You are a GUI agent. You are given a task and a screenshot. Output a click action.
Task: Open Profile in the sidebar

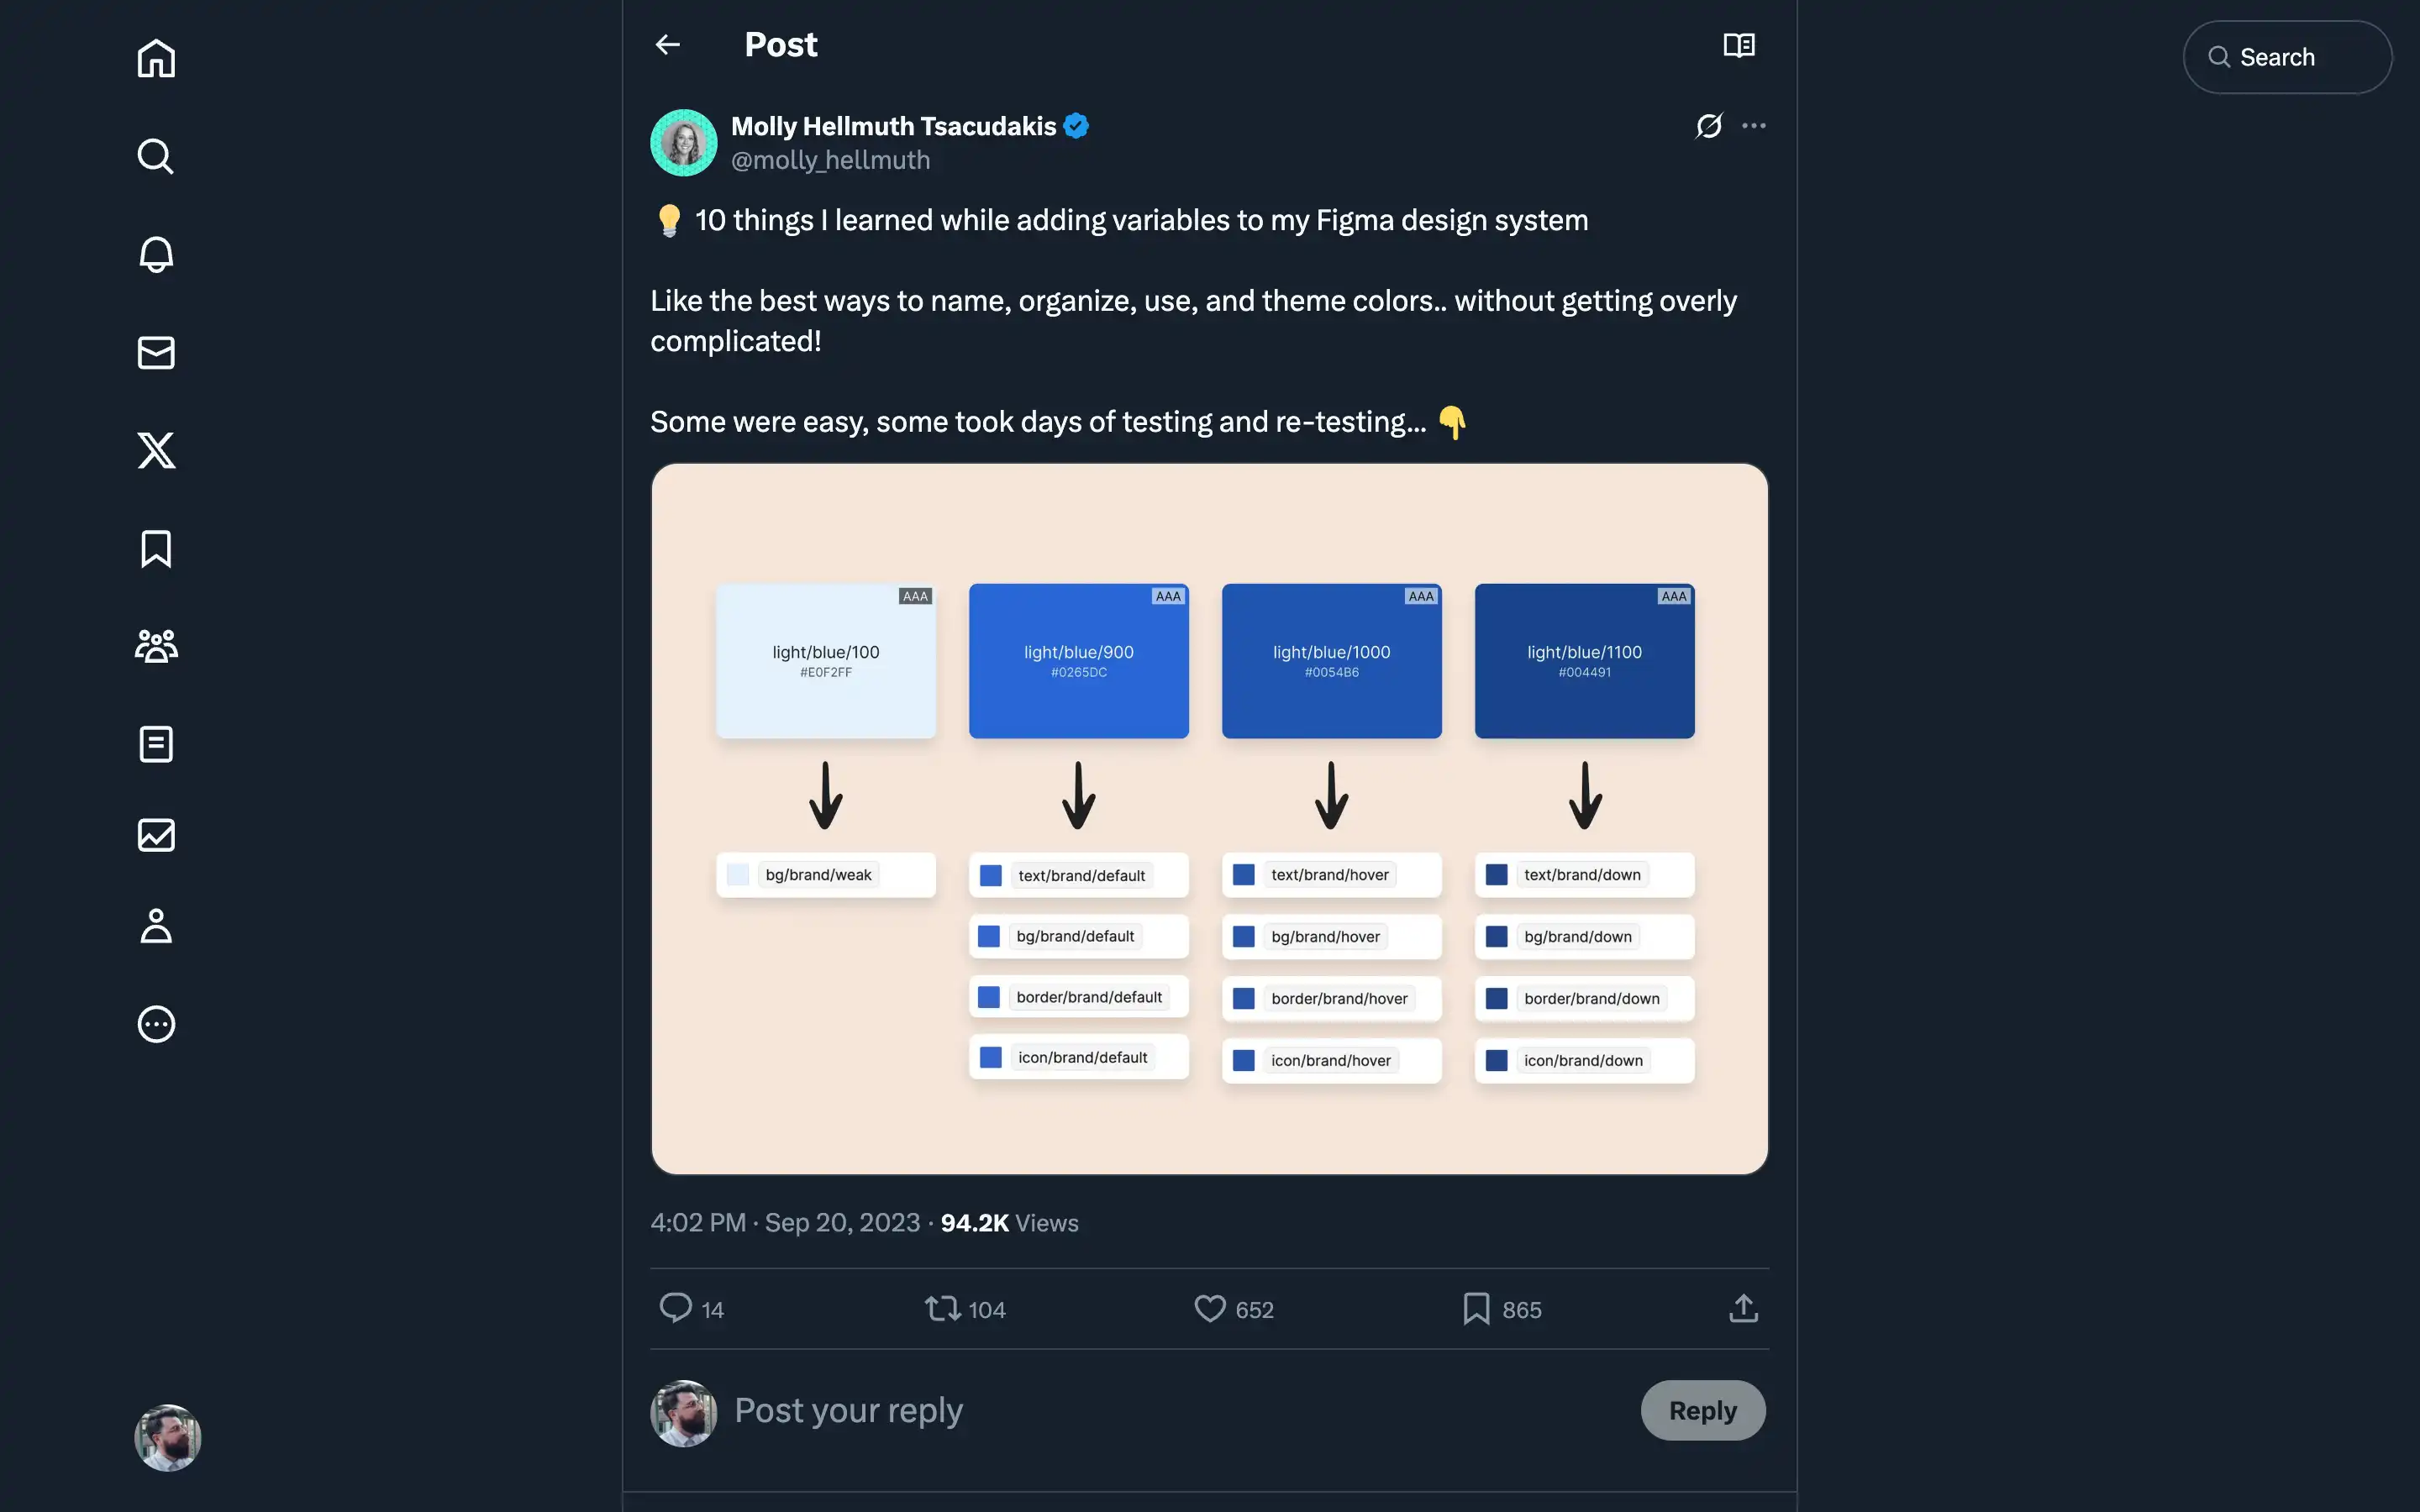pyautogui.click(x=156, y=926)
